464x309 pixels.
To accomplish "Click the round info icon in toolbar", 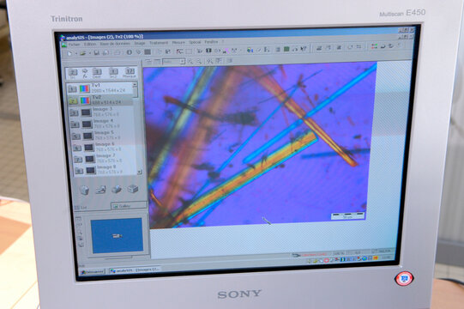I will pos(130,52).
